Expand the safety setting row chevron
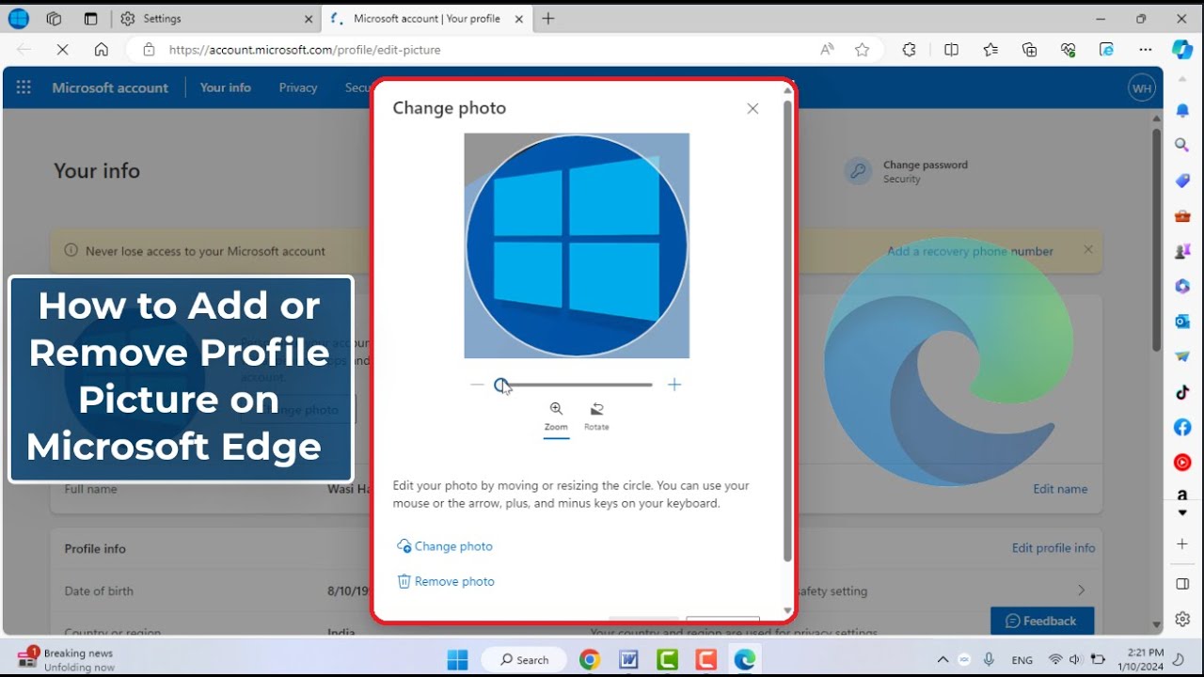The image size is (1204, 677). pos(1081,590)
